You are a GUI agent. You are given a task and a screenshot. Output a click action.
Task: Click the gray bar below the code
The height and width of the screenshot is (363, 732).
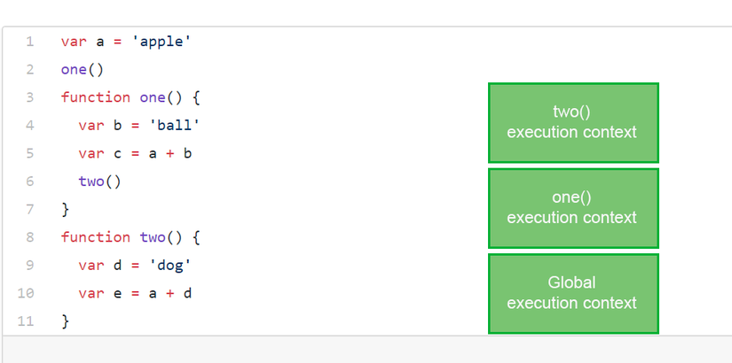[x=366, y=349]
